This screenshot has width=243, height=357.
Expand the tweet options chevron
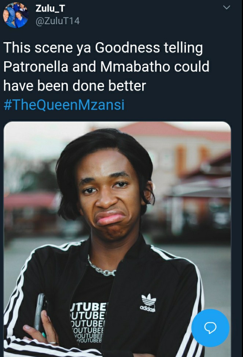[227, 7]
